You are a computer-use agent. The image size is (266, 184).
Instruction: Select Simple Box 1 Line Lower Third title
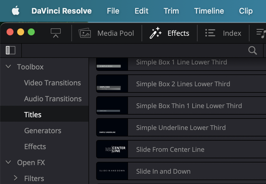(182, 62)
